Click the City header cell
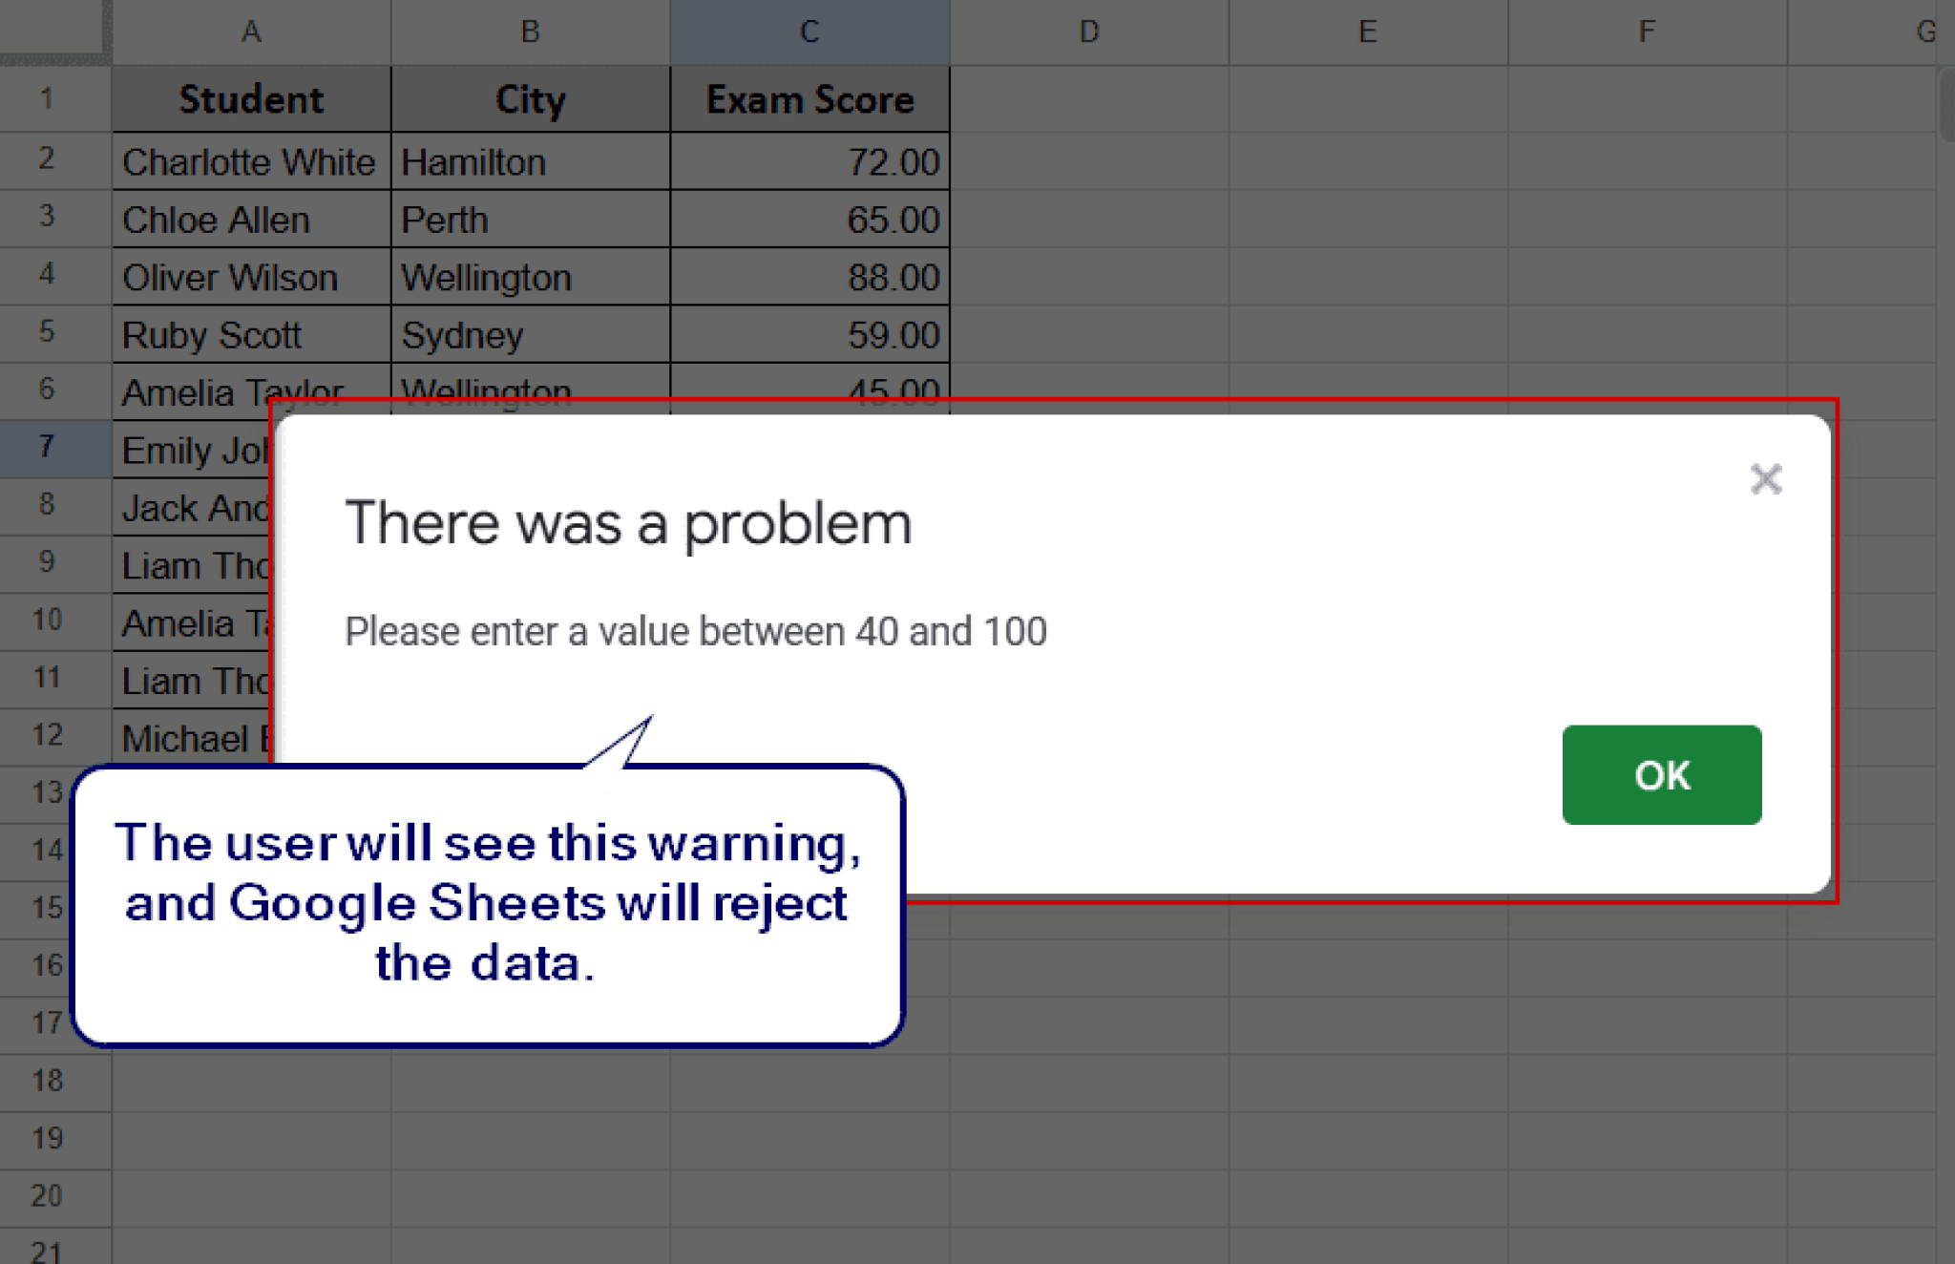This screenshot has height=1264, width=1955. [530, 97]
